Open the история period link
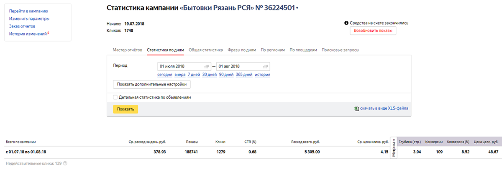 point(262,75)
